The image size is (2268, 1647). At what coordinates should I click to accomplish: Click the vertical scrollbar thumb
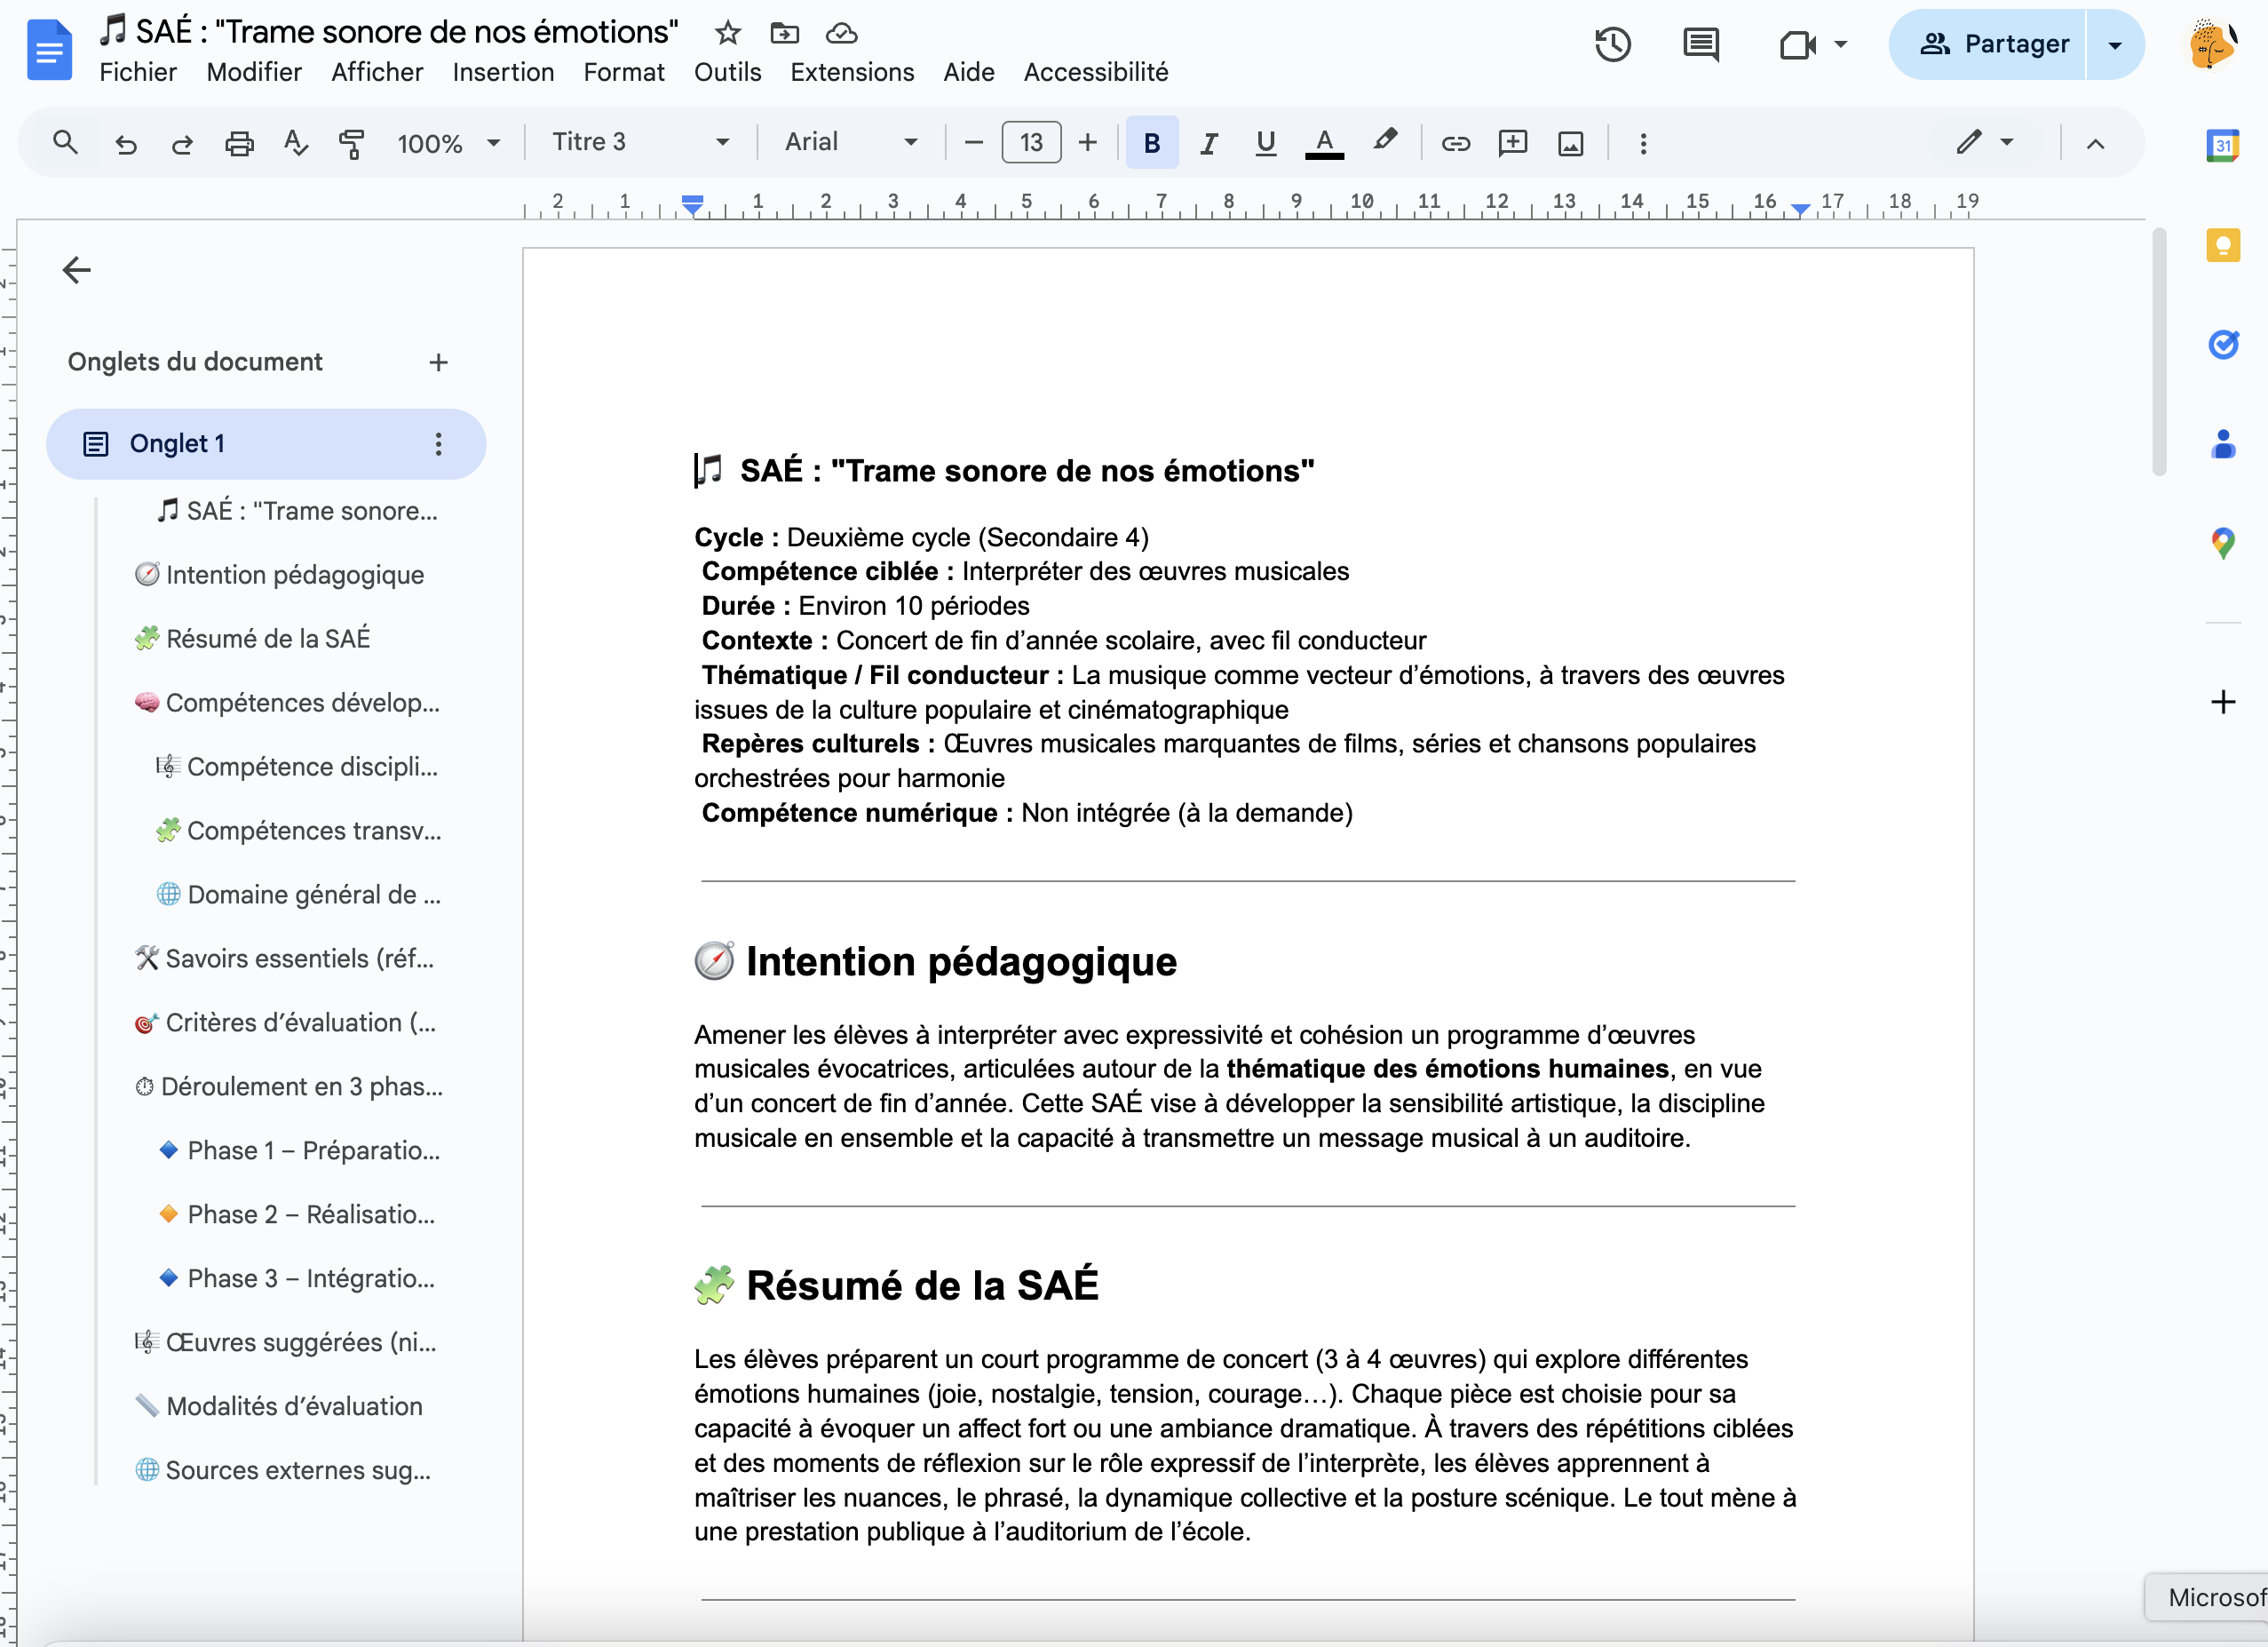tap(2159, 352)
